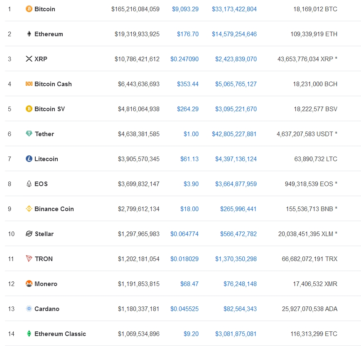Open the Tether name link

tap(44, 134)
